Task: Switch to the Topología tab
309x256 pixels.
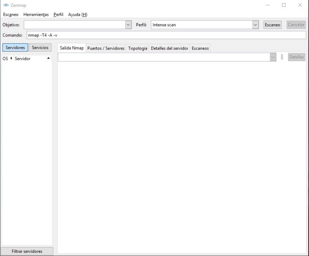Action: pos(138,48)
